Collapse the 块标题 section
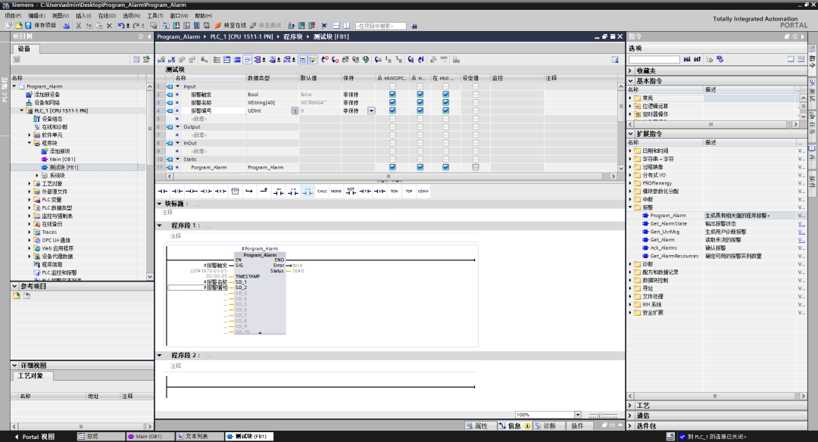818x442 pixels. pos(160,204)
